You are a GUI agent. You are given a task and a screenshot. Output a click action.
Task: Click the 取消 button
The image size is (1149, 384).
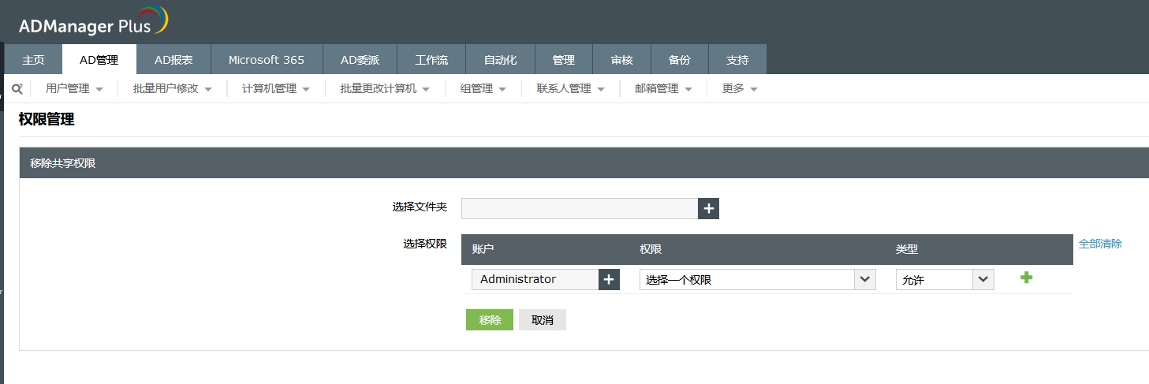543,320
